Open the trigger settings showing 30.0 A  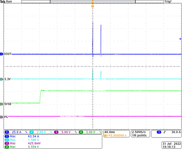[x=166, y=134]
